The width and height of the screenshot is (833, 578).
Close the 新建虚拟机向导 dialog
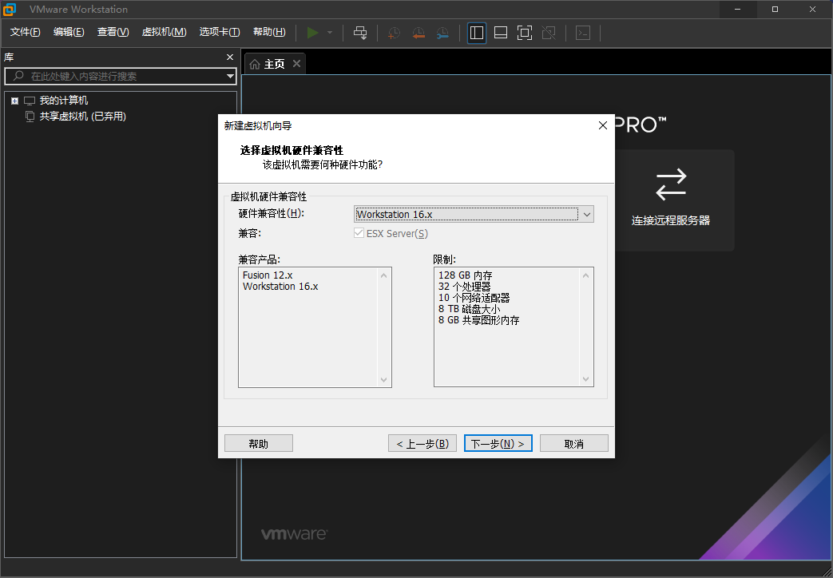click(x=602, y=125)
